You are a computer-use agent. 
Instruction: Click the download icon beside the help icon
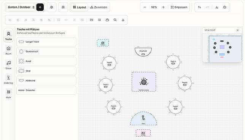217,7
